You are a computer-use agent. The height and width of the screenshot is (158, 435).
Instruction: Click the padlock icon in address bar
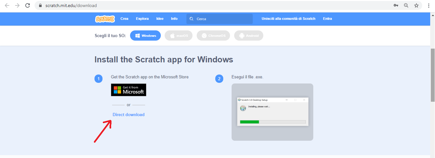(x=40, y=5)
